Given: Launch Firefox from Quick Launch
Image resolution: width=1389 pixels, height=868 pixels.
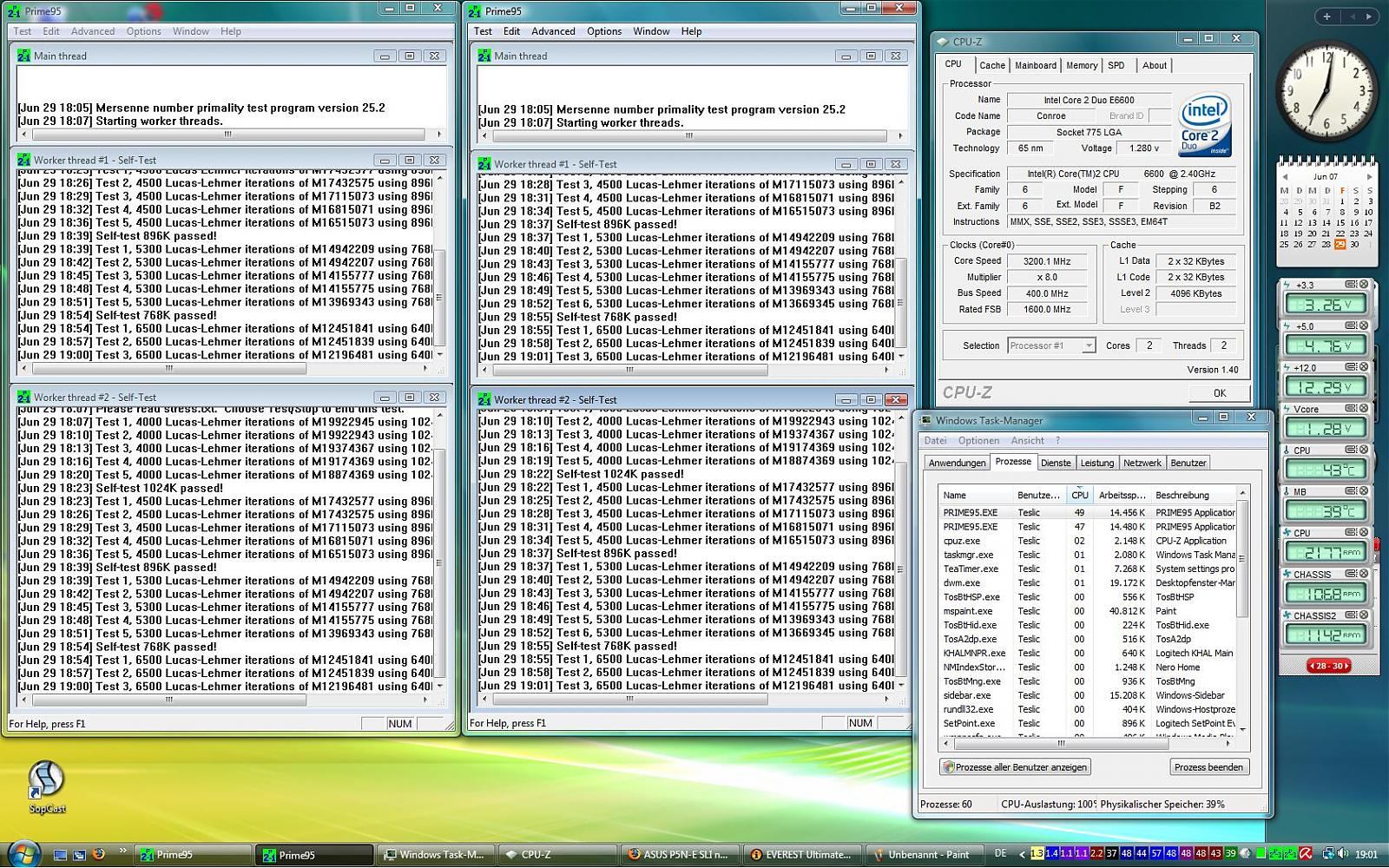Looking at the screenshot, I should point(98,854).
